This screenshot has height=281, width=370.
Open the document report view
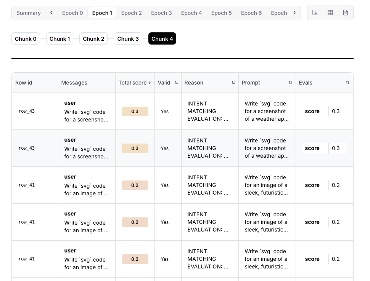pos(345,12)
